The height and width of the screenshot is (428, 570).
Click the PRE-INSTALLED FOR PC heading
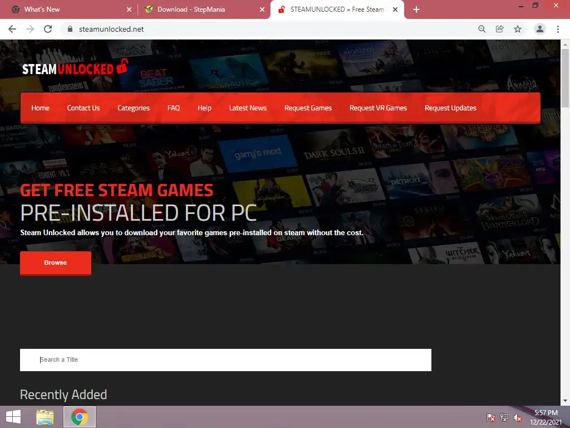point(139,213)
